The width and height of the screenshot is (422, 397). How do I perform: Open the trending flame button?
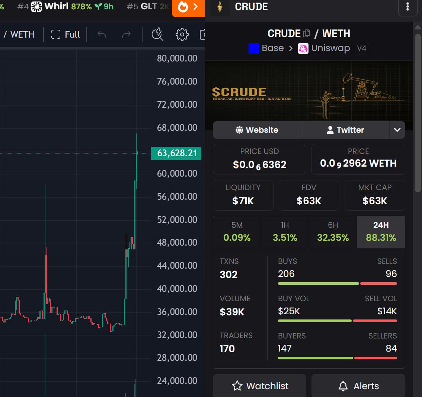pyautogui.click(x=188, y=7)
